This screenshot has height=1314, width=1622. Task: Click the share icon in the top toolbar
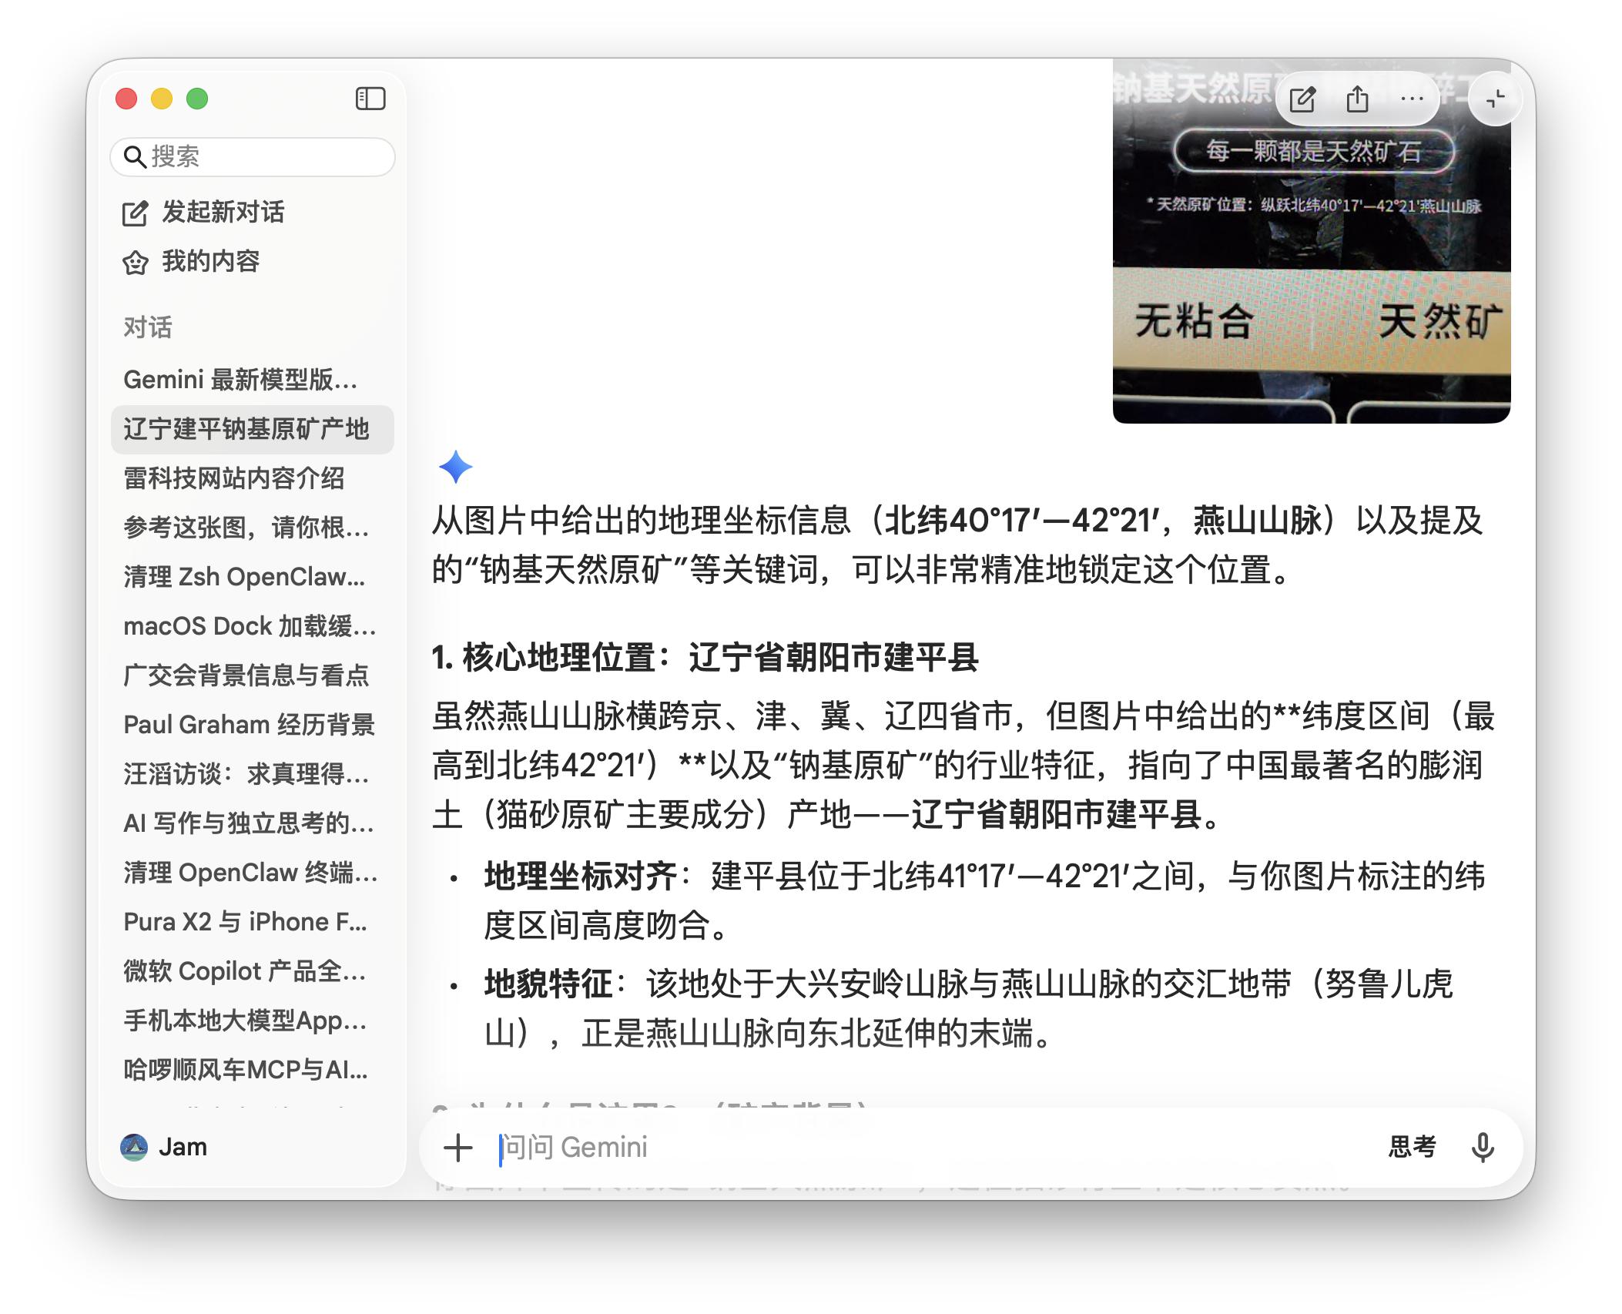1357,99
